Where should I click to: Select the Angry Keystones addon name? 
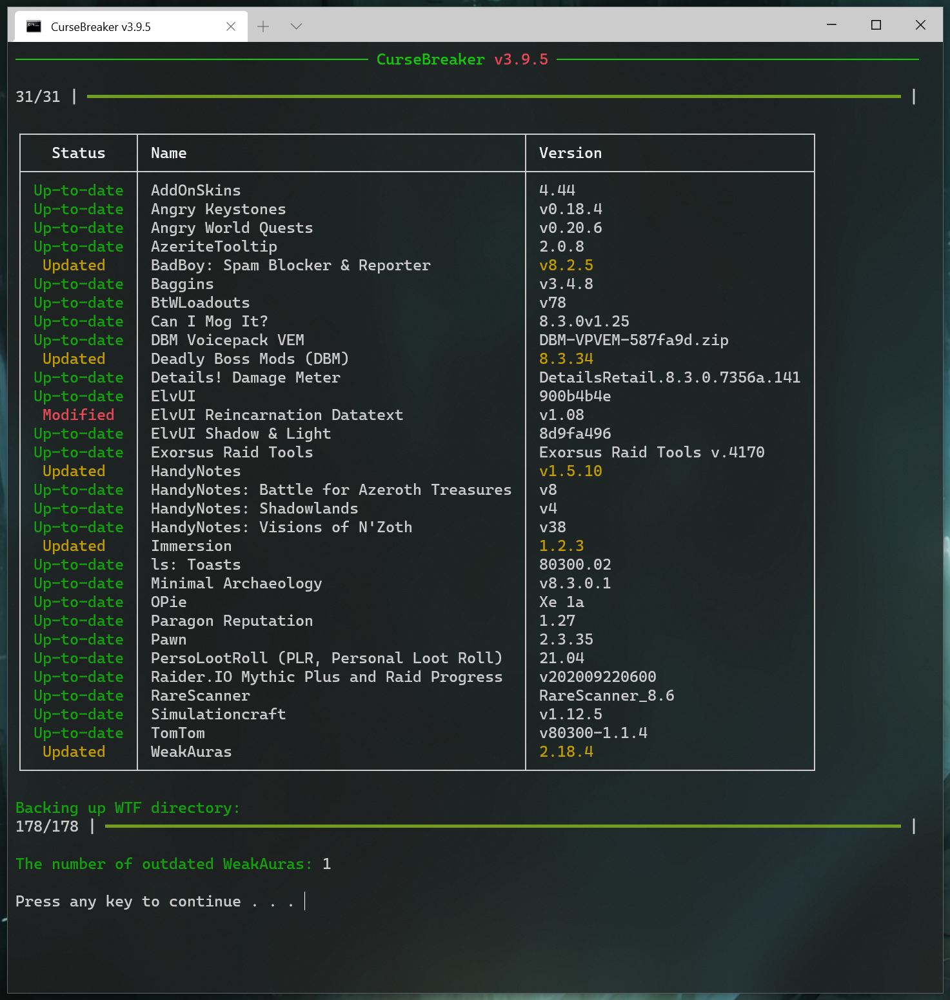click(219, 209)
